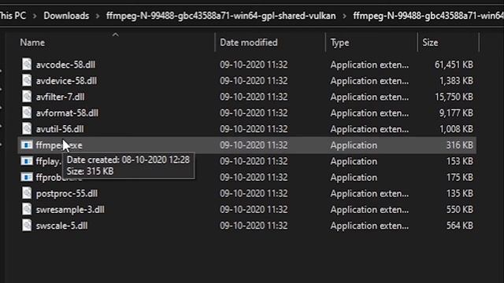Image resolution: width=504 pixels, height=283 pixels.
Task: Select the avfilter-7.dll file name
Action: pos(61,97)
